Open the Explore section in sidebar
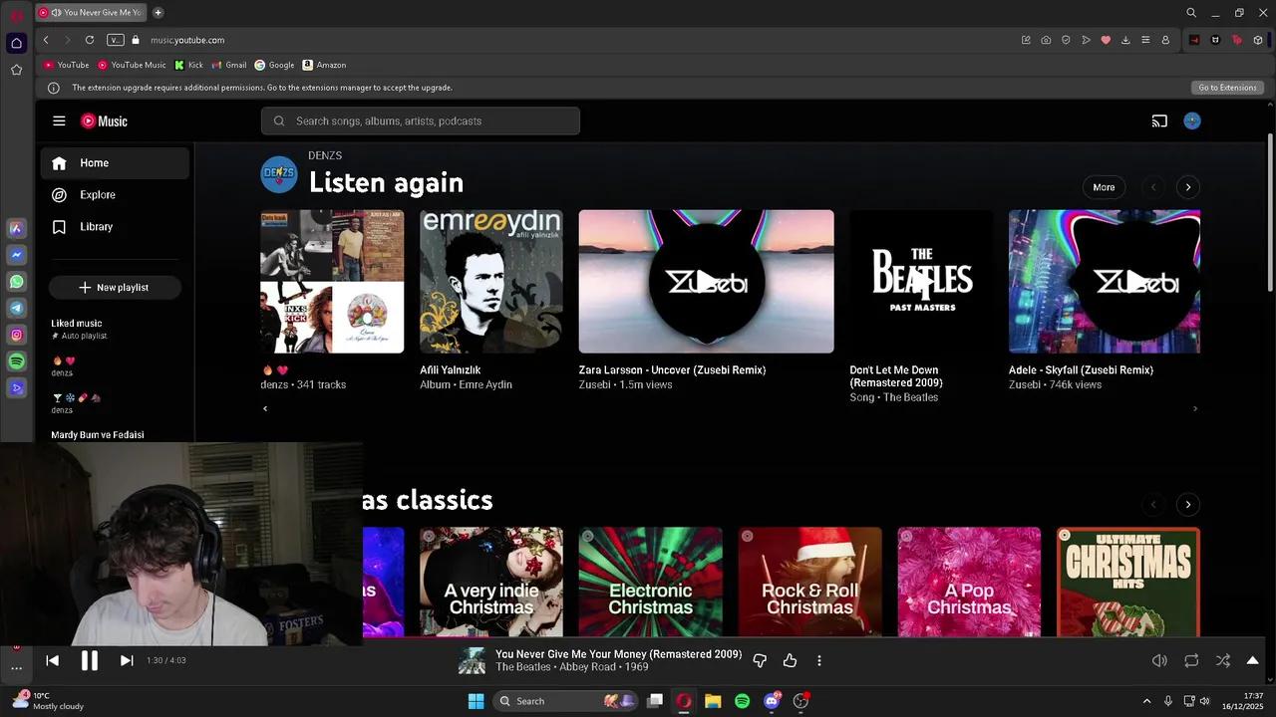This screenshot has width=1276, height=717. point(115,195)
